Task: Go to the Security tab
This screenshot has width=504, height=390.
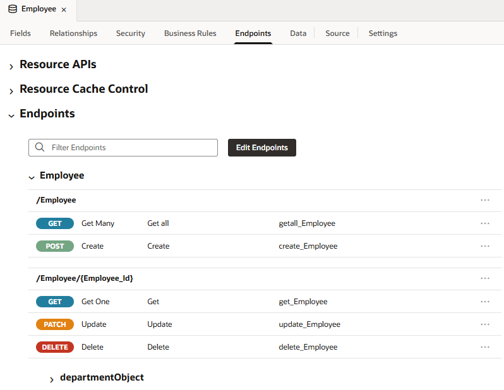Action: coord(131,33)
